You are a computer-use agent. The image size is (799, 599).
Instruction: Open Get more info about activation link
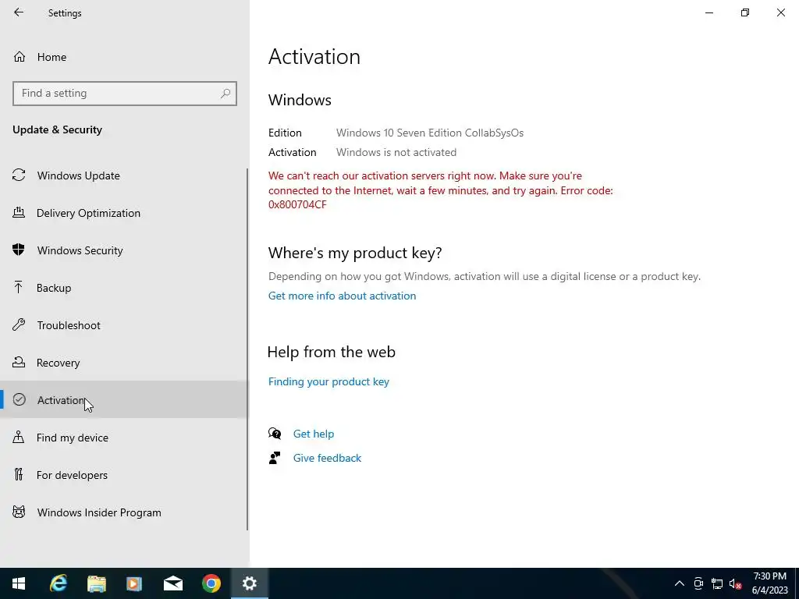[x=342, y=296]
